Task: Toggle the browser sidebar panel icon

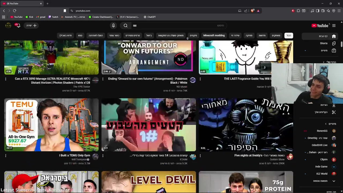Action: [318, 11]
